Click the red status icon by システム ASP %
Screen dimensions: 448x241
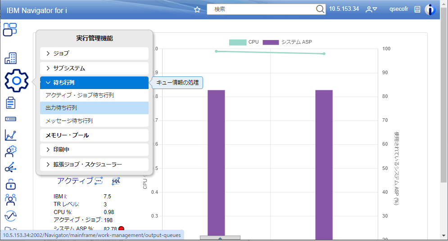[x=121, y=229]
